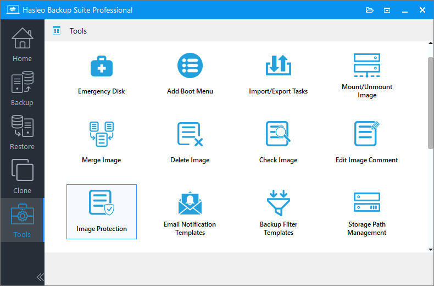Select the Tools sidebar section
This screenshot has width=434, height=286.
22,220
